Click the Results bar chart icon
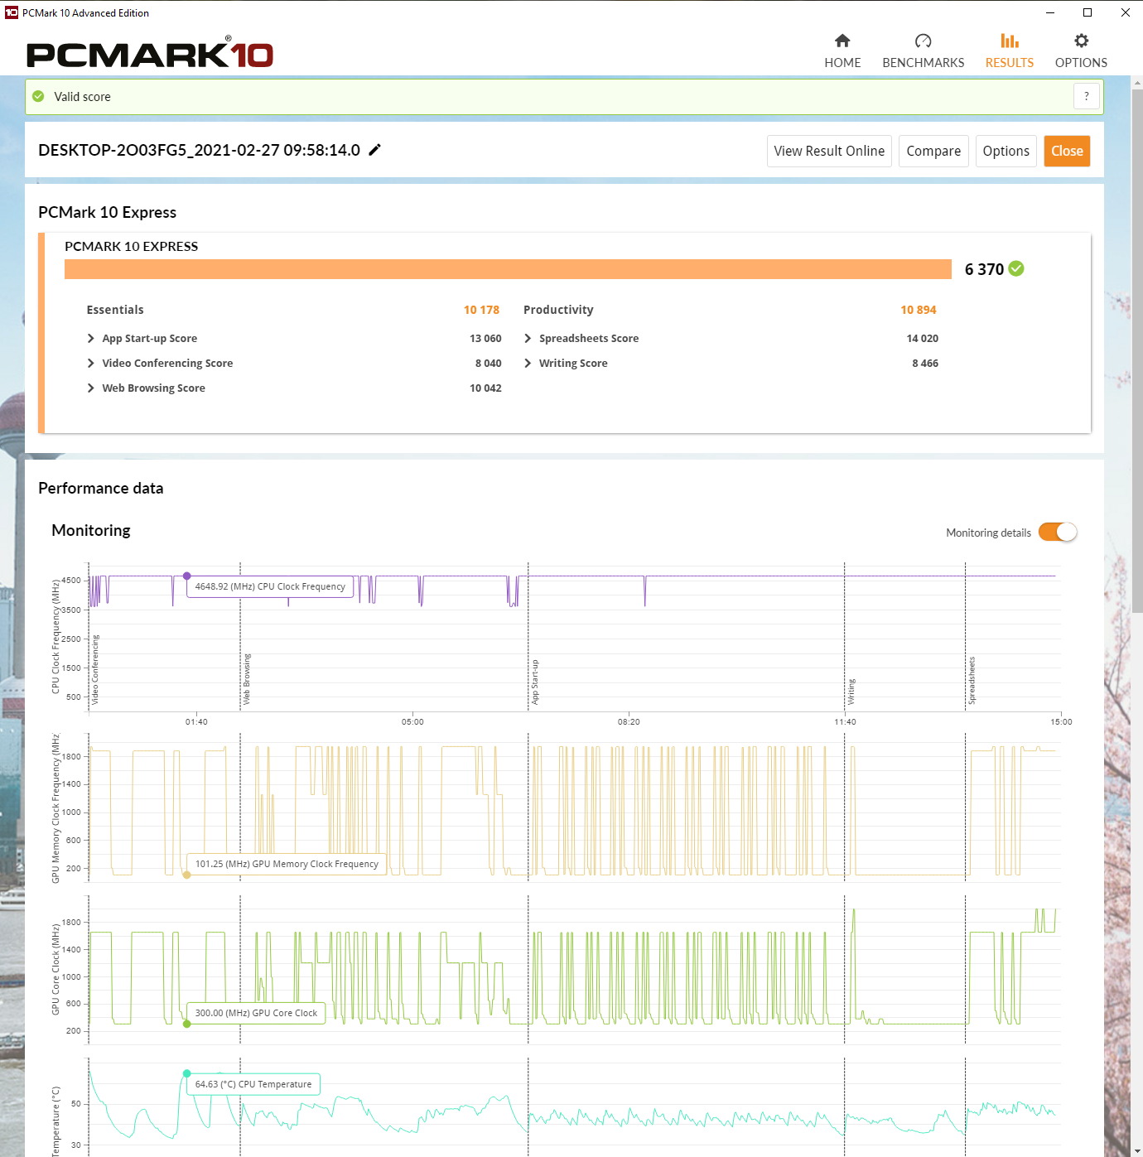 click(x=1009, y=41)
